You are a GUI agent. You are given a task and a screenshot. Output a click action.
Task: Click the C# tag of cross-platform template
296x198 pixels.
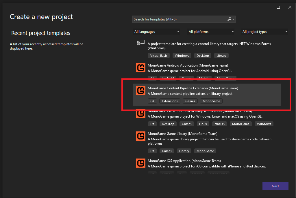(x=152, y=124)
